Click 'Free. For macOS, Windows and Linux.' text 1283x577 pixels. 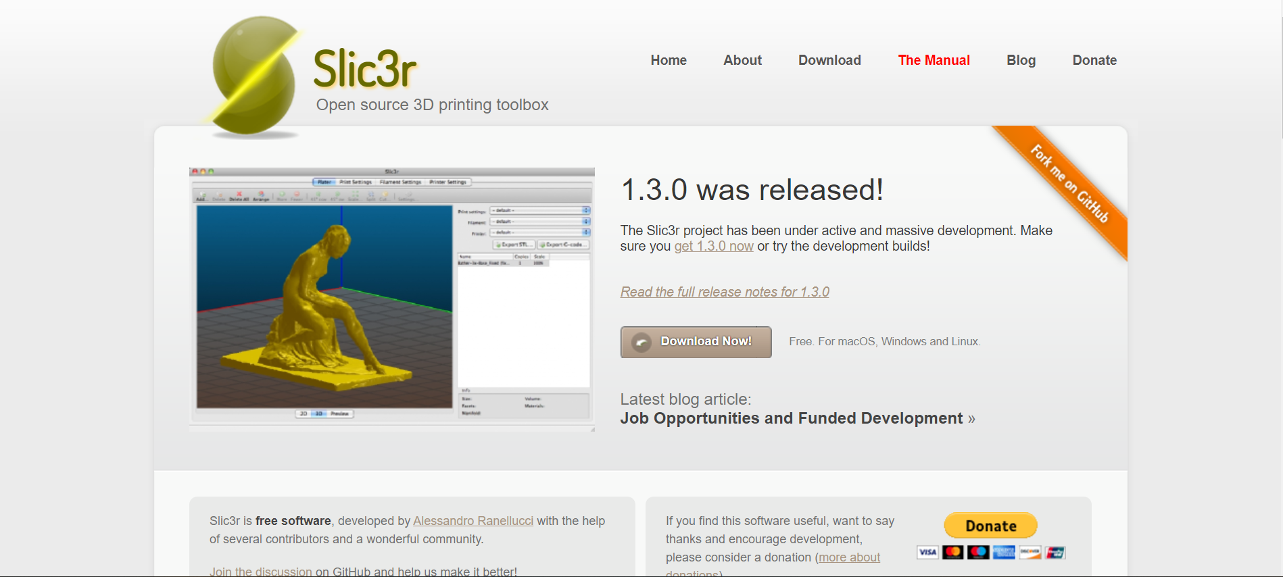tap(884, 342)
